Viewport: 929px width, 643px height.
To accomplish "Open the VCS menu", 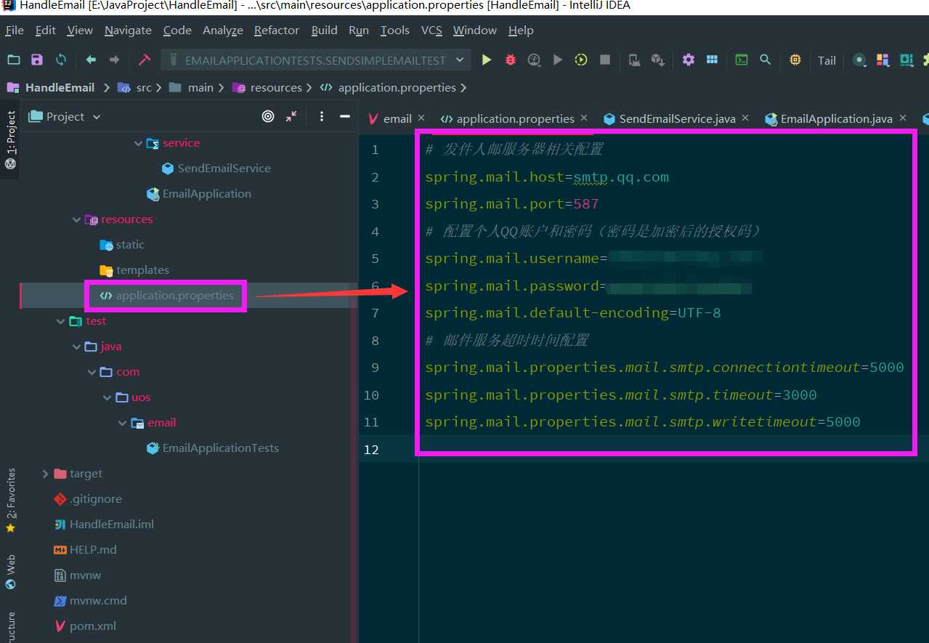I will (x=431, y=30).
